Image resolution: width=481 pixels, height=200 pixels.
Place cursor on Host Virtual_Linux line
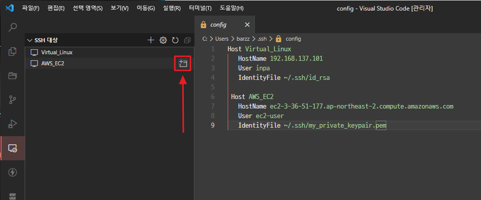point(259,49)
